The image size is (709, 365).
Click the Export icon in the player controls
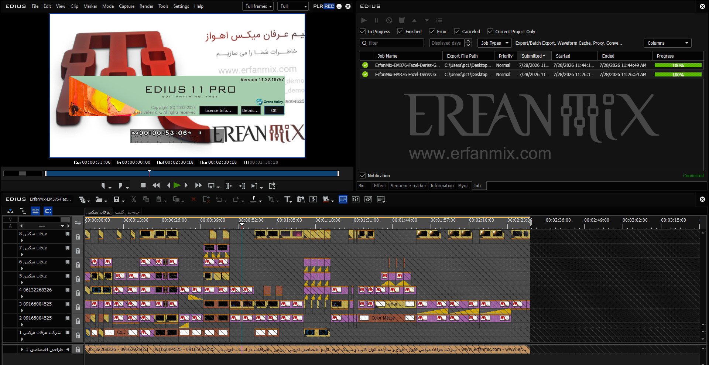tap(272, 186)
